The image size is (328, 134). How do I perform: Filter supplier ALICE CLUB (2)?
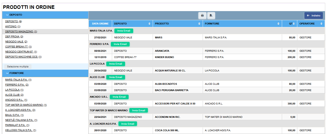click(14, 95)
